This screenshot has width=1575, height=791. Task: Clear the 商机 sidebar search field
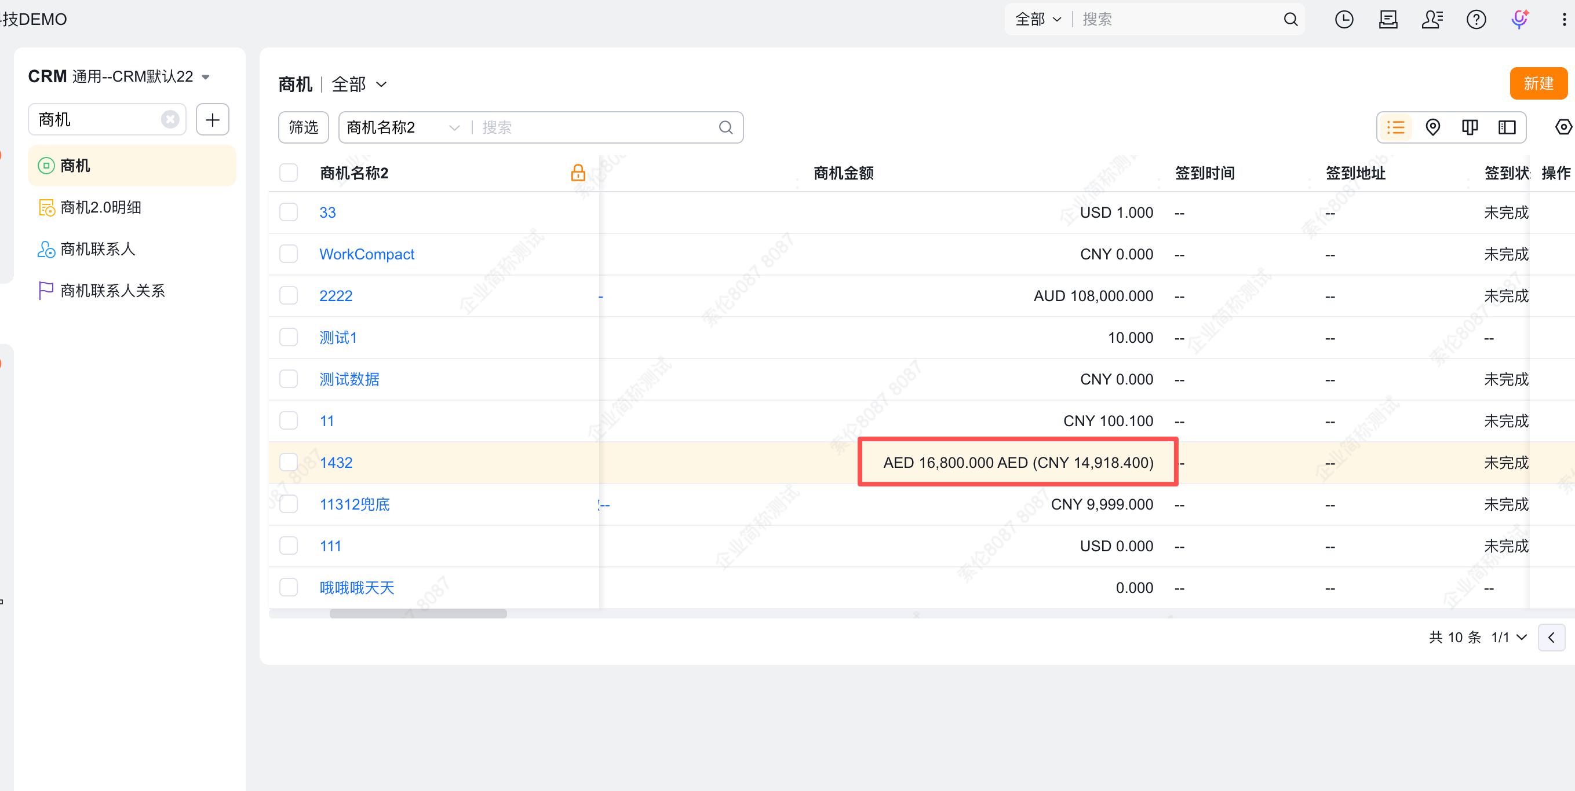coord(170,119)
